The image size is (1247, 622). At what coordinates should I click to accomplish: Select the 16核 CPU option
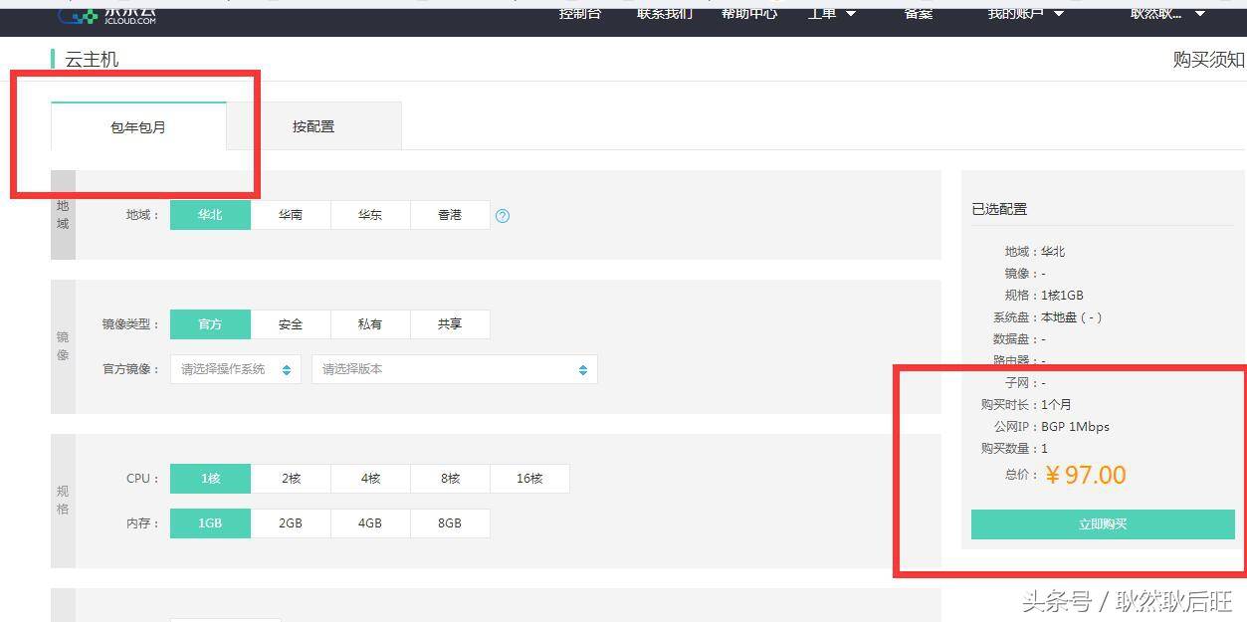coord(529,478)
